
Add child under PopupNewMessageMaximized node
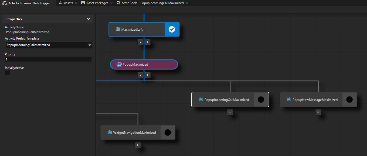[318, 112]
